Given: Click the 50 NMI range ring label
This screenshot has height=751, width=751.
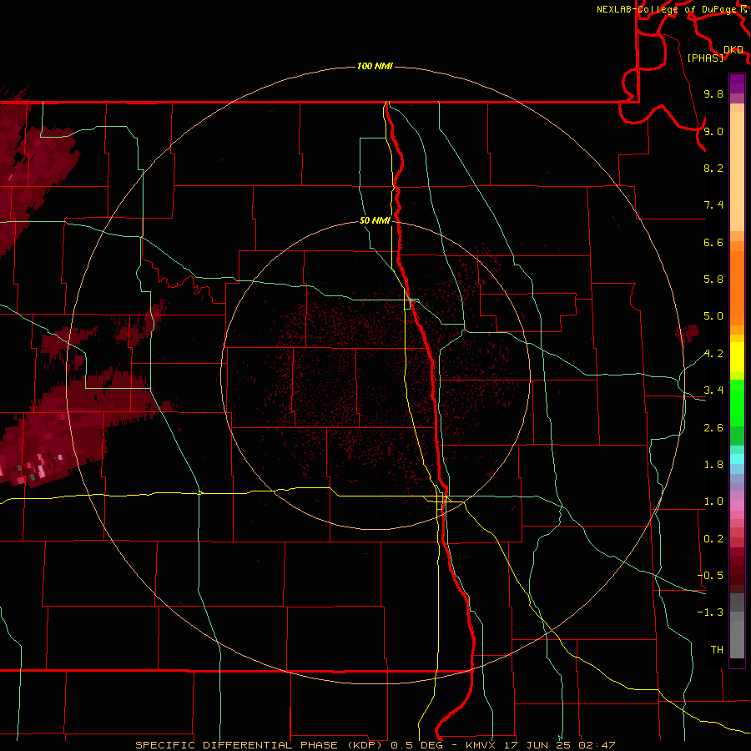Looking at the screenshot, I should click(375, 220).
